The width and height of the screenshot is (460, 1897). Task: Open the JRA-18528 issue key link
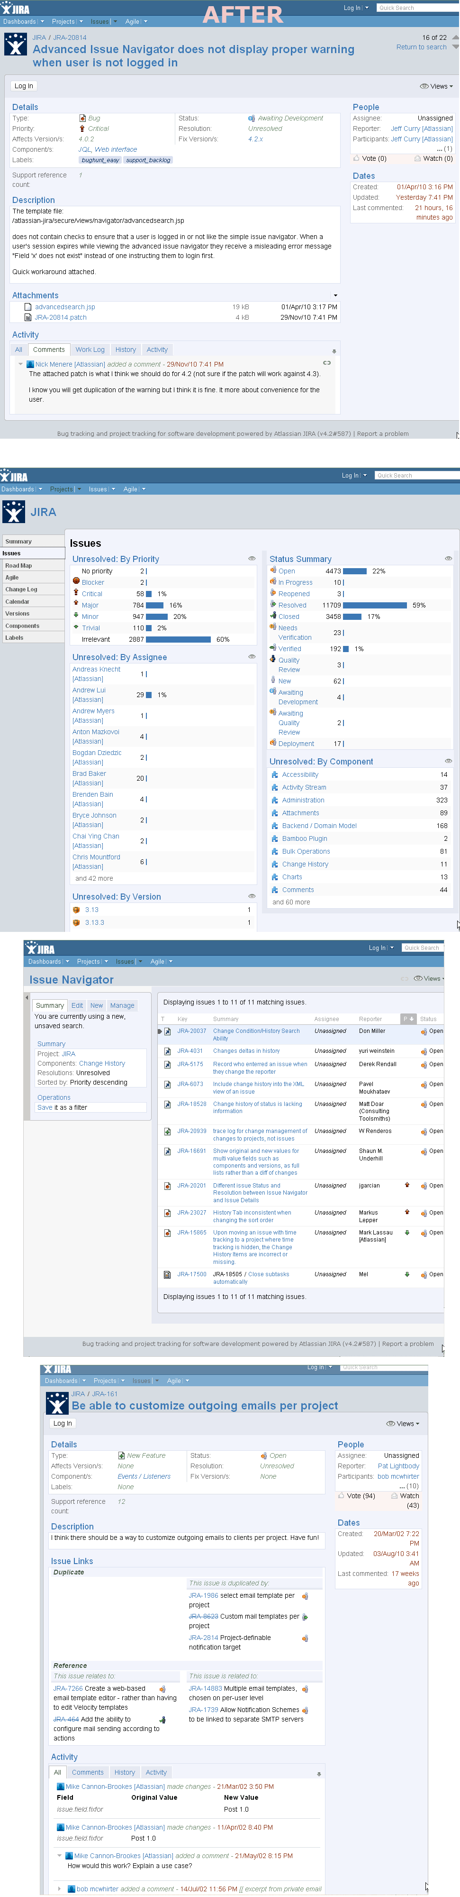coord(191,1104)
